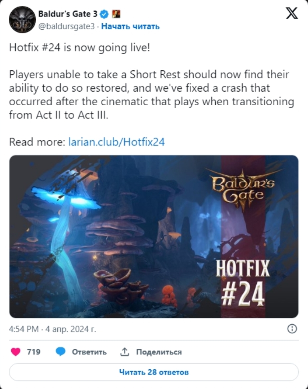308x389 pixels.
Task: Open the Baldur's Gate 3 account name
Action: click(x=68, y=14)
